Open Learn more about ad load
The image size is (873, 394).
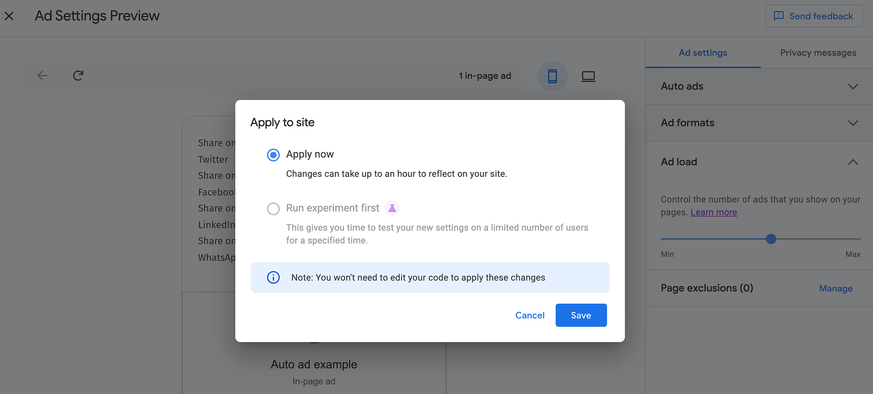[x=713, y=212]
